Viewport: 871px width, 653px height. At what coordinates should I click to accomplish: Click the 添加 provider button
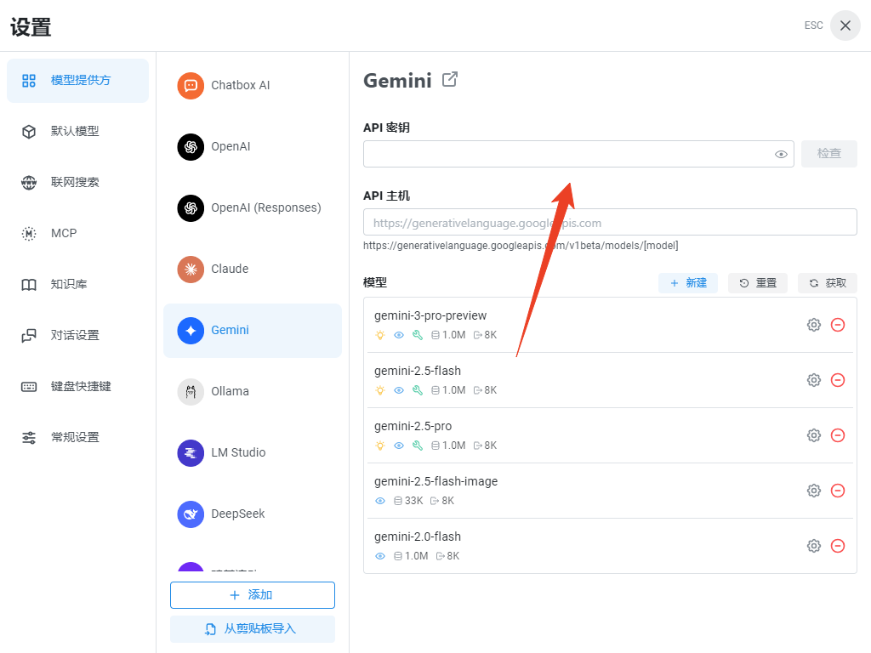pos(253,595)
